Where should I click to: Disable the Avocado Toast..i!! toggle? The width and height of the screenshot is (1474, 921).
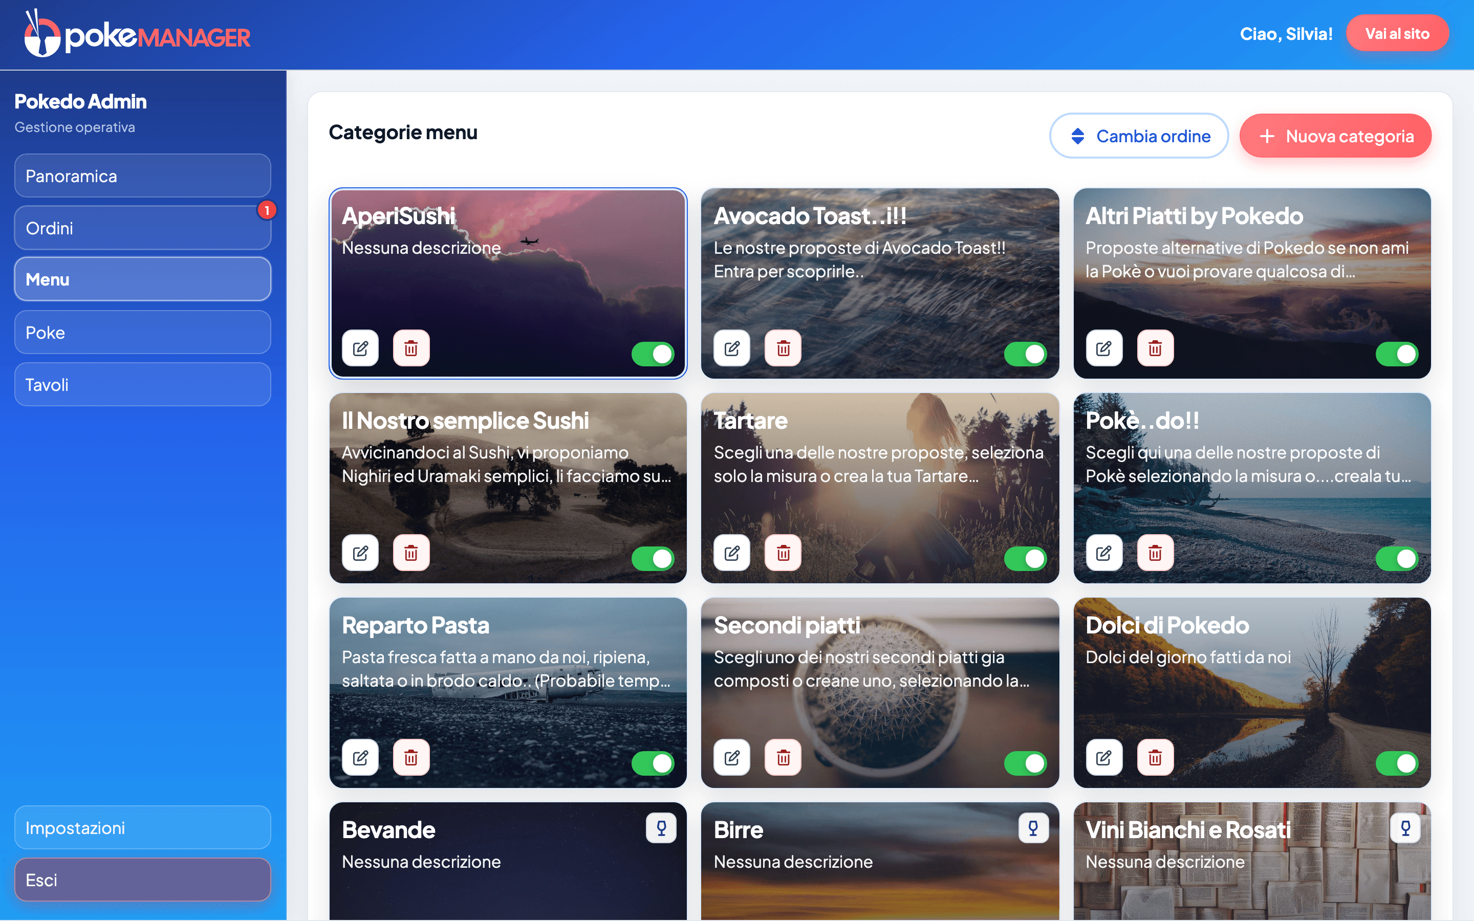pos(1025,354)
